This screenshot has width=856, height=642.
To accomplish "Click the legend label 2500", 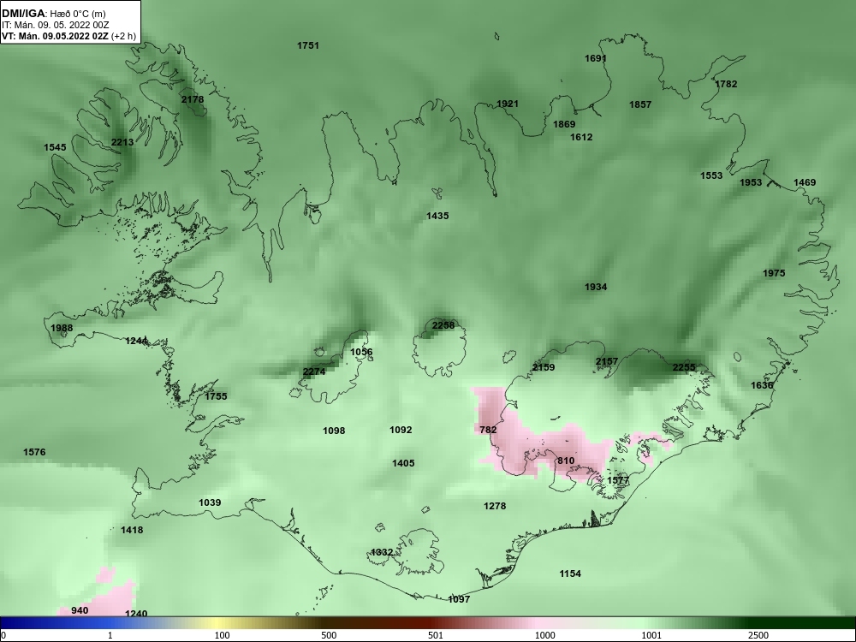I will 758,635.
